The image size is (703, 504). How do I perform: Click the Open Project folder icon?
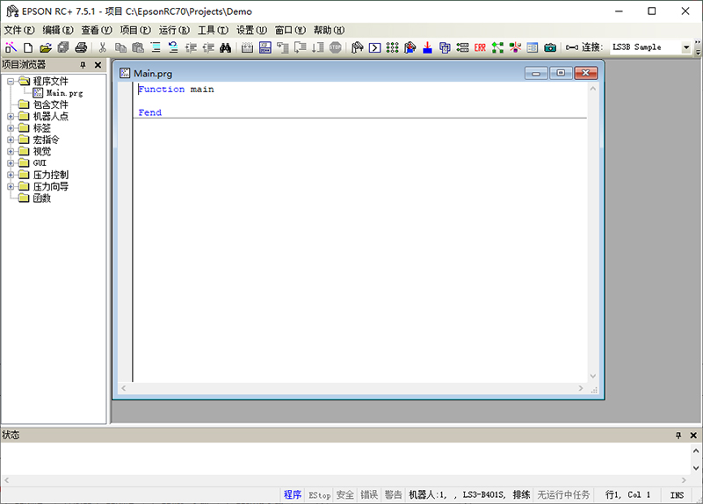[46, 47]
